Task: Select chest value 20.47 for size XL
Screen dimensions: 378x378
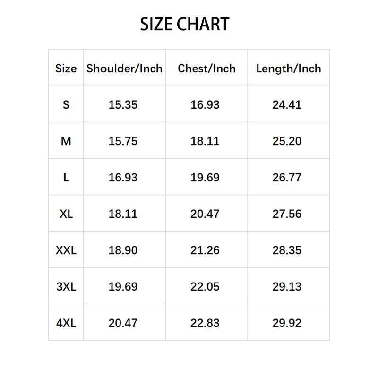Action: (x=205, y=214)
